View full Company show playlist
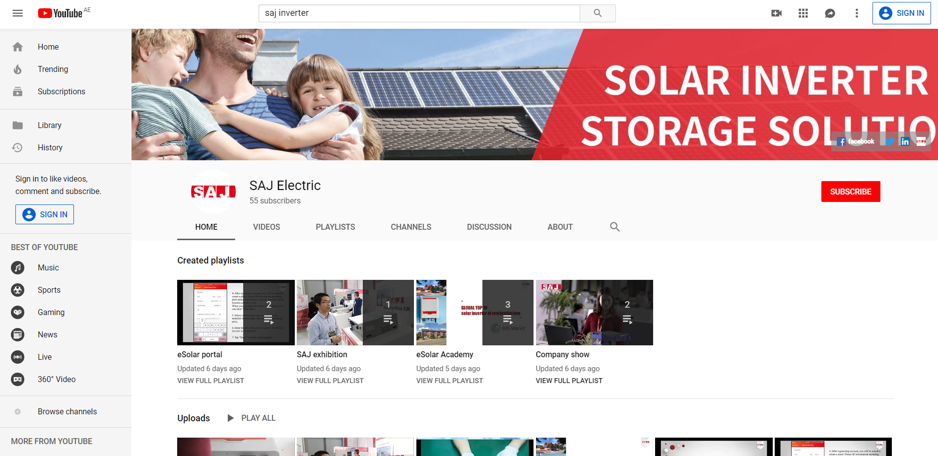Image resolution: width=938 pixels, height=456 pixels. pos(569,381)
